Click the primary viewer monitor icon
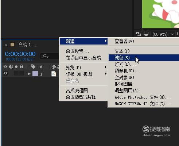This screenshot has height=146, width=179. coord(146,34)
